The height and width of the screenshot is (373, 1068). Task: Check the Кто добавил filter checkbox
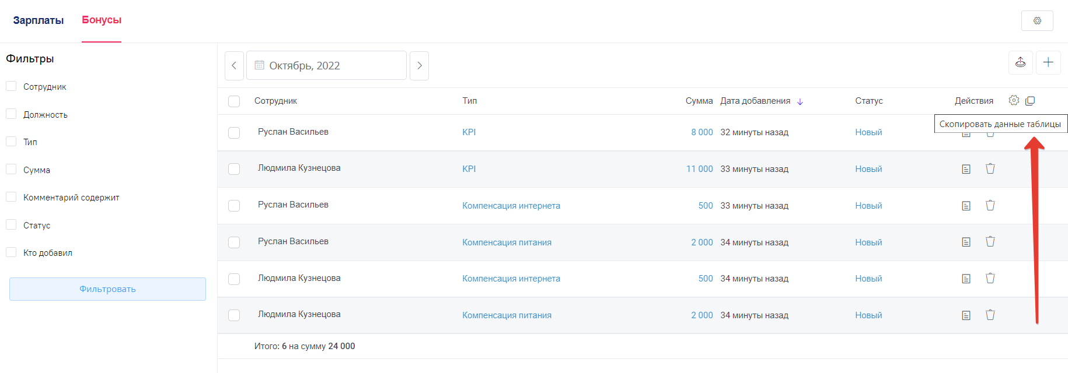11,252
